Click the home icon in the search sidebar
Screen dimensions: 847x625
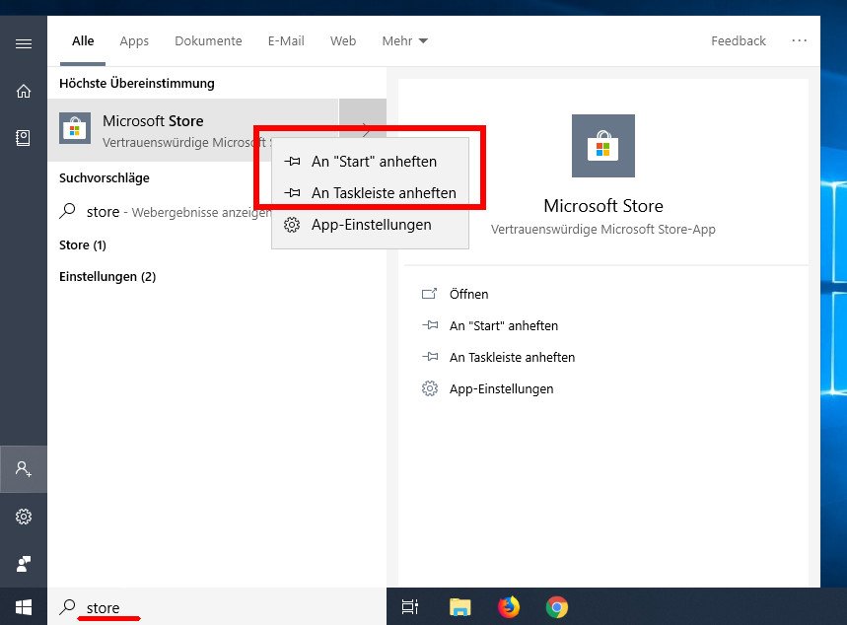click(23, 90)
